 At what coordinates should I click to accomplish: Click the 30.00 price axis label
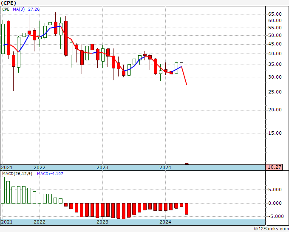[275, 77]
